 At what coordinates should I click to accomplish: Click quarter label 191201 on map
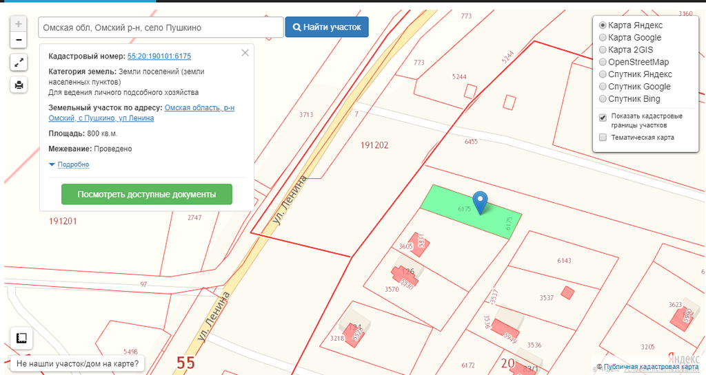[x=63, y=221]
